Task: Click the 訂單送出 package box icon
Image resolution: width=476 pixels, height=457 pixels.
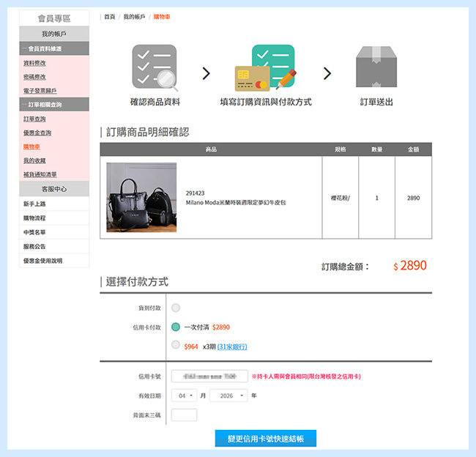Action: tap(376, 67)
